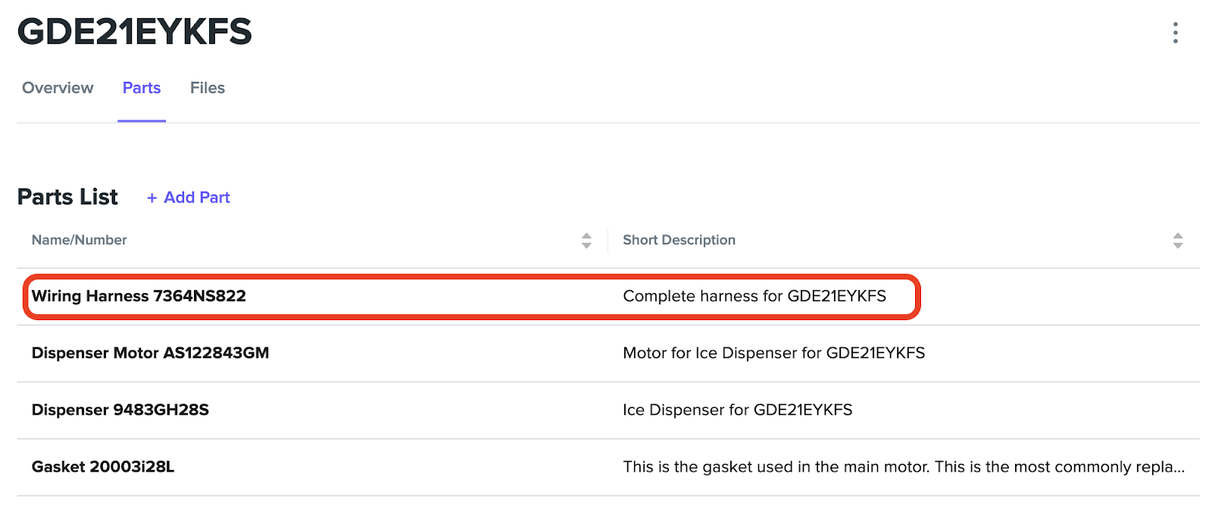Open Wiring Harness 7364NS822 part
This screenshot has height=523, width=1212.
139,296
